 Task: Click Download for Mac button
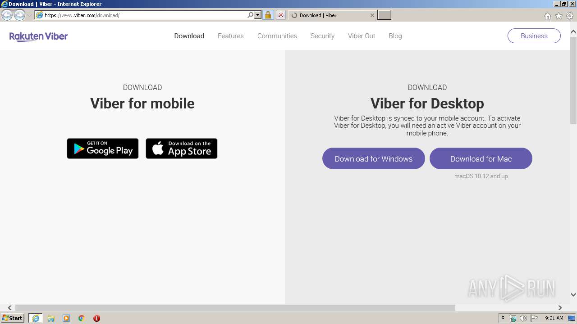(481, 158)
